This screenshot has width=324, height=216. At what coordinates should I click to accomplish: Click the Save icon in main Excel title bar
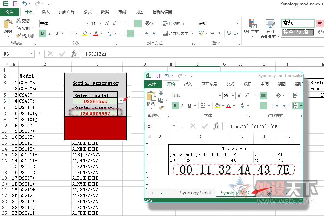15,4
